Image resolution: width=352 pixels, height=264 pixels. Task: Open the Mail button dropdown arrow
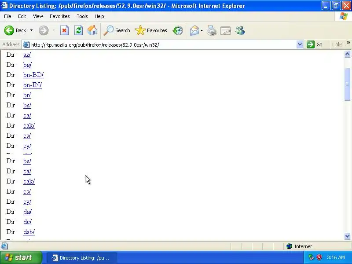click(x=202, y=30)
